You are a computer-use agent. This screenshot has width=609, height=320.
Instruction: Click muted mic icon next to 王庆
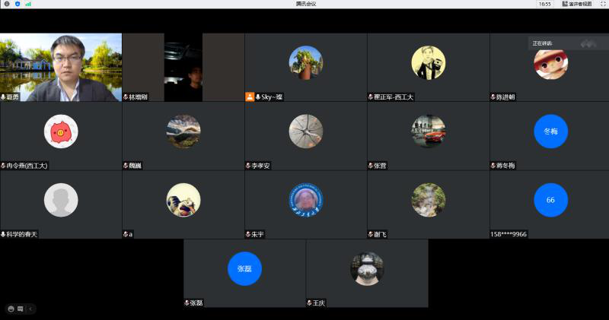point(310,303)
